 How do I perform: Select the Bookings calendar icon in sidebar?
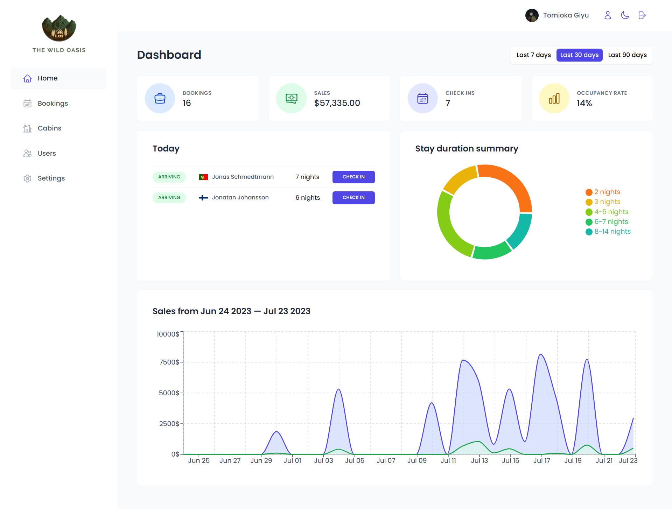pyautogui.click(x=27, y=104)
